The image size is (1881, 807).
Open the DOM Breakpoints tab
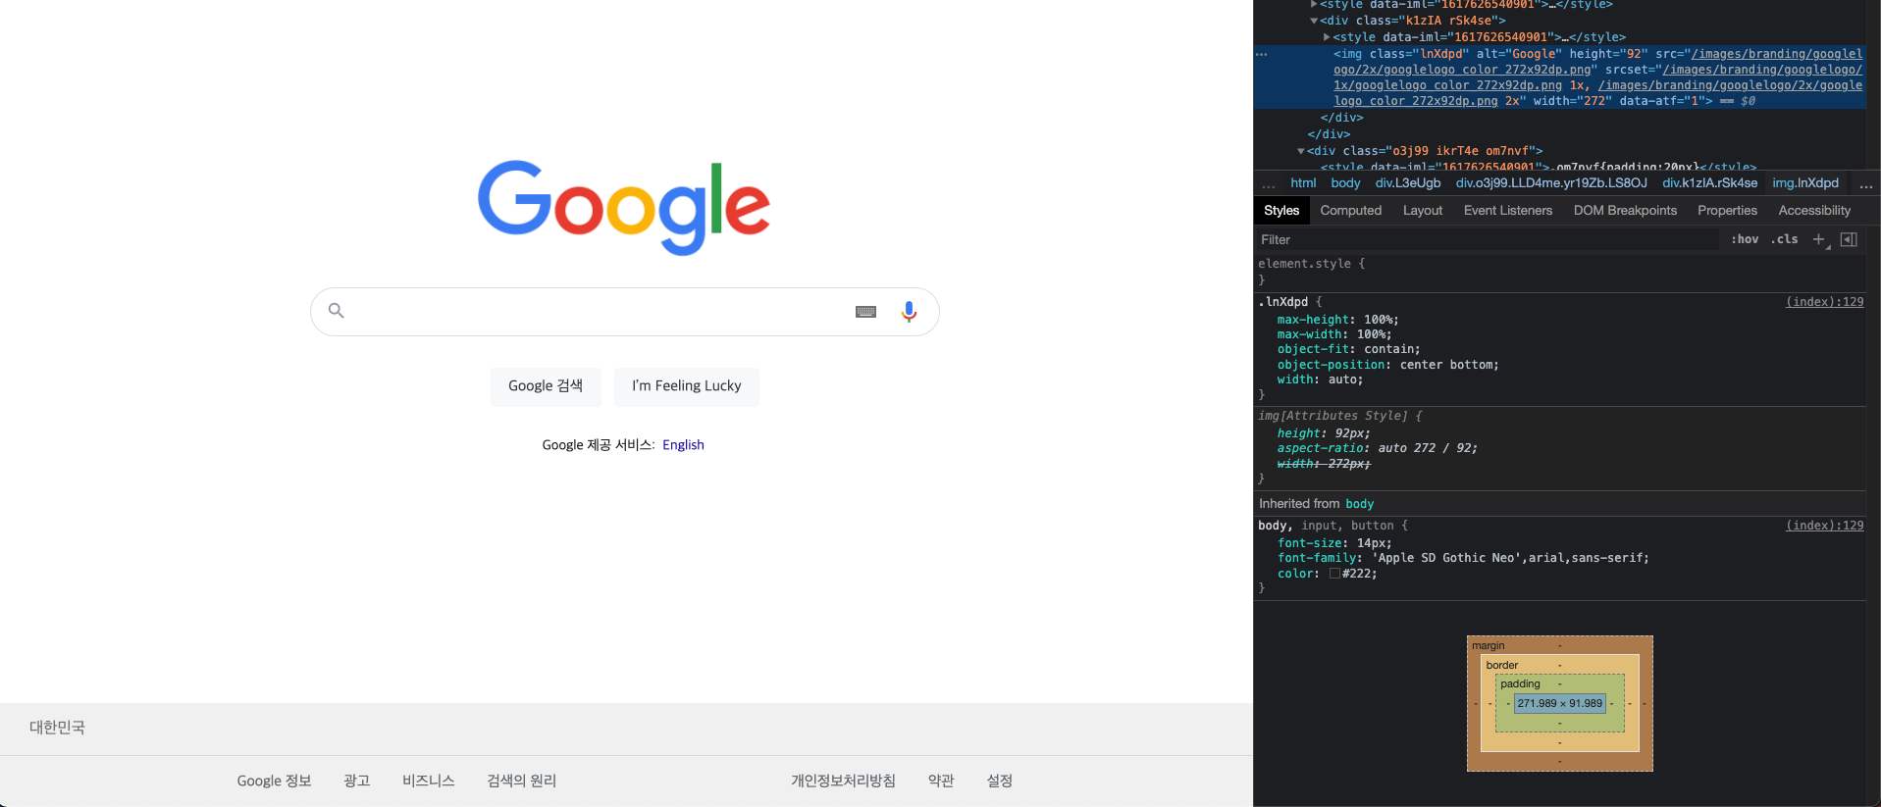(x=1625, y=211)
